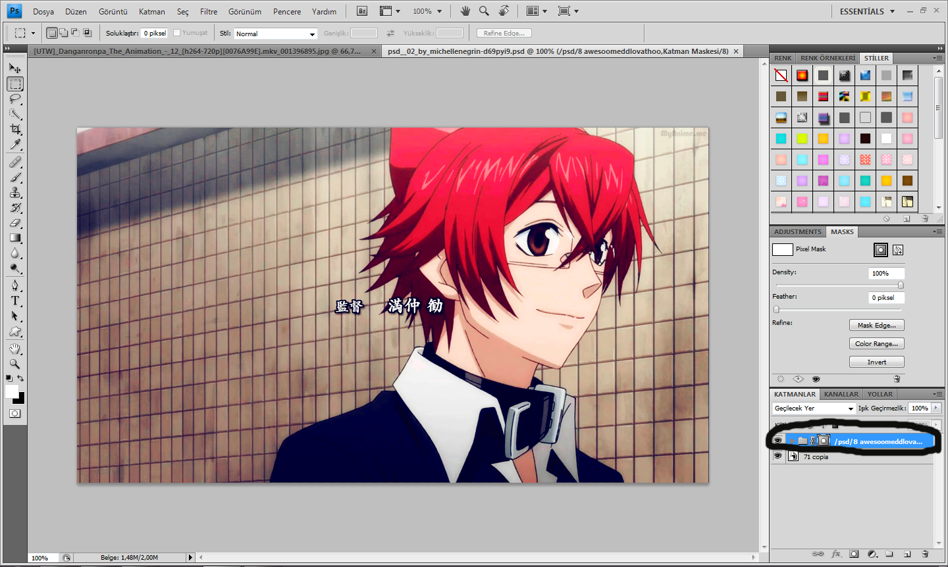Image resolution: width=948 pixels, height=567 pixels.
Task: Open the Filtre menu
Action: coord(209,11)
